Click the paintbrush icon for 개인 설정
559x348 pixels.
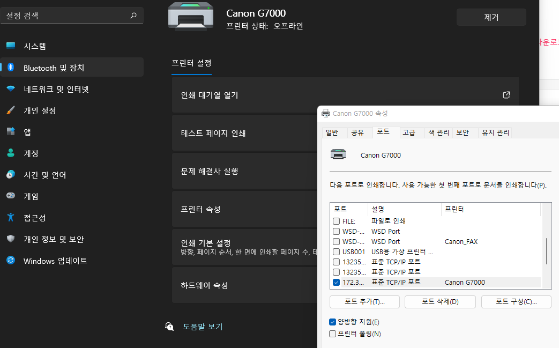point(11,110)
